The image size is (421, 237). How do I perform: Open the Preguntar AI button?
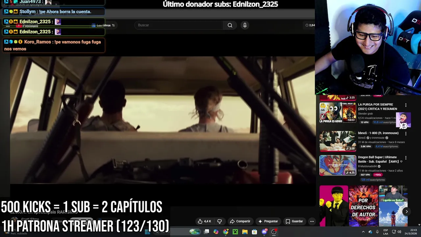click(x=268, y=221)
